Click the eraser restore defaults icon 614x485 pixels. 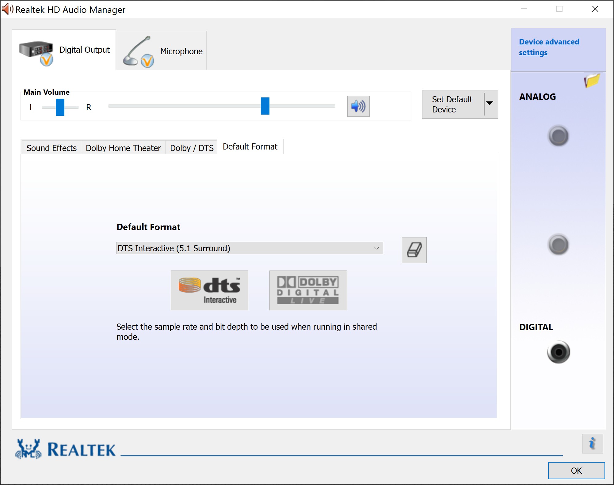click(414, 250)
